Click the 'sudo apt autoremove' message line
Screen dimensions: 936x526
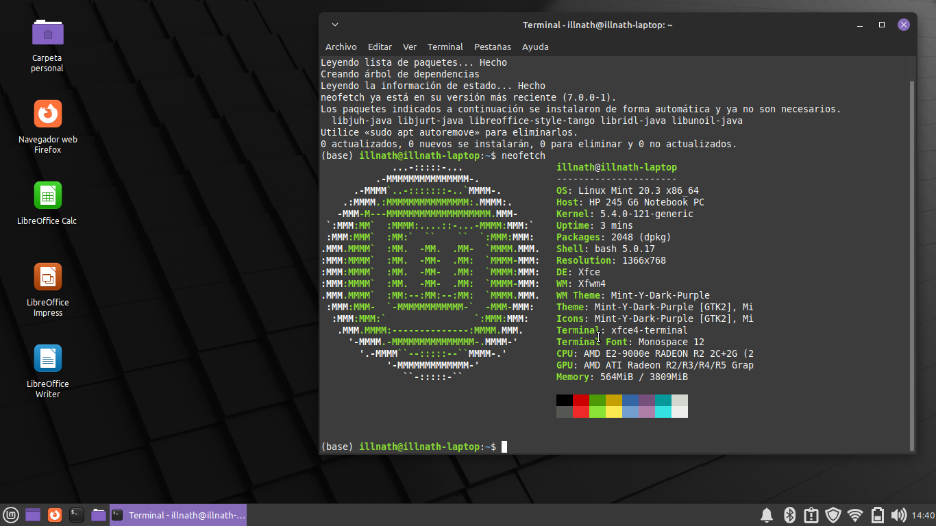click(x=449, y=132)
